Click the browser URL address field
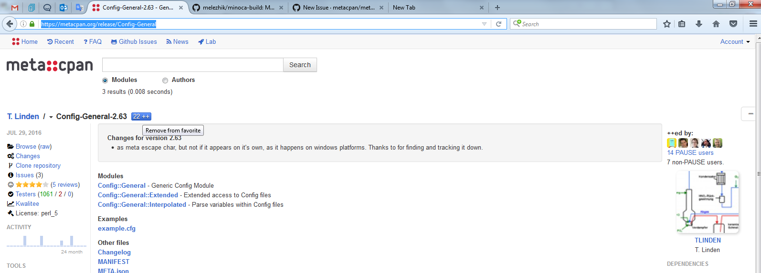Screen dimensions: 761x273 [x=260, y=24]
